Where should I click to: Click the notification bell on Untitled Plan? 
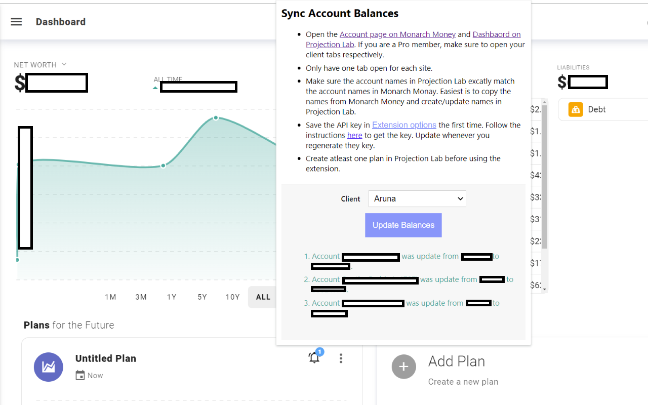coord(314,358)
